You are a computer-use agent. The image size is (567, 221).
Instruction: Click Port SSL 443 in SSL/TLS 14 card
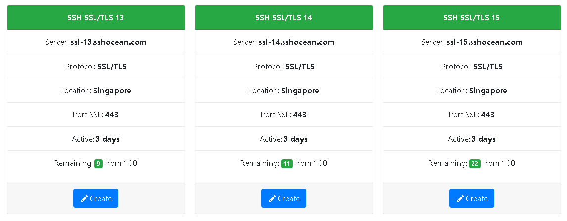point(284,114)
